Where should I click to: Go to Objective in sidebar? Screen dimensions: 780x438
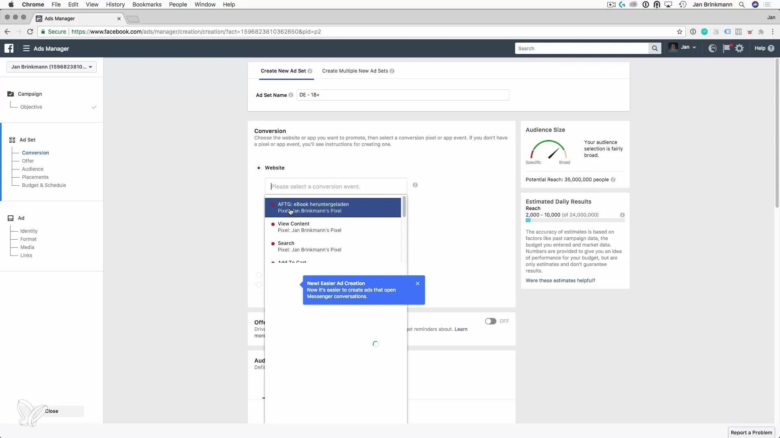tap(31, 107)
